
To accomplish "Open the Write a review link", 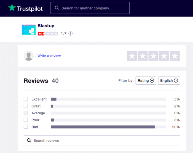I will coord(49,56).
